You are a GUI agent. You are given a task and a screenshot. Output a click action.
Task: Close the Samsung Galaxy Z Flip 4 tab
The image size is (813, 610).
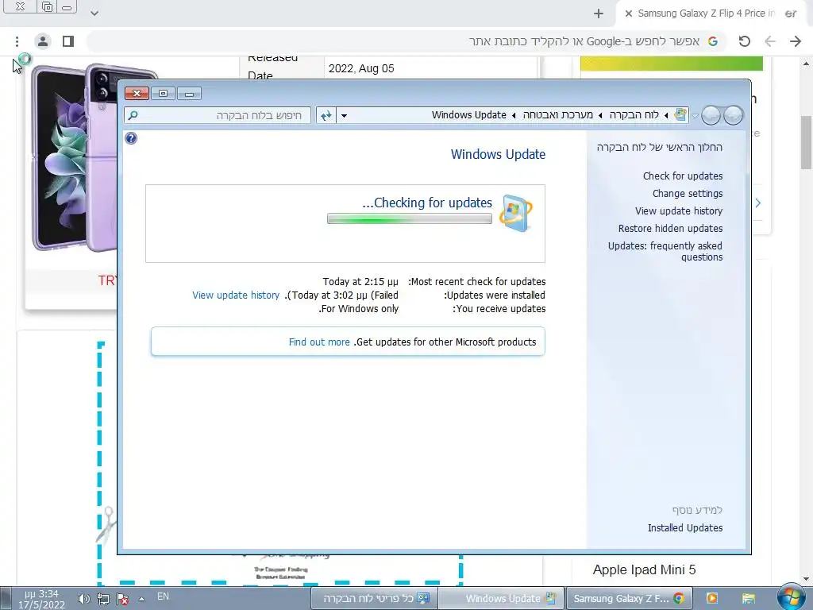[x=629, y=14]
